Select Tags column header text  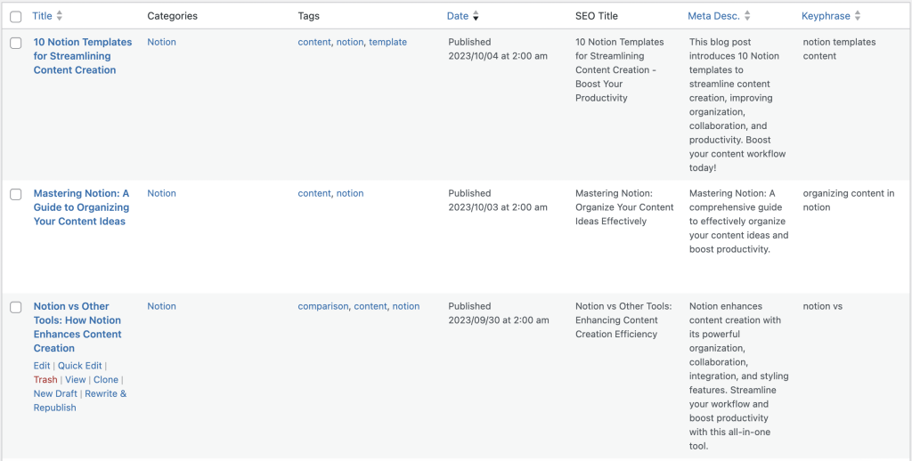[x=309, y=16]
